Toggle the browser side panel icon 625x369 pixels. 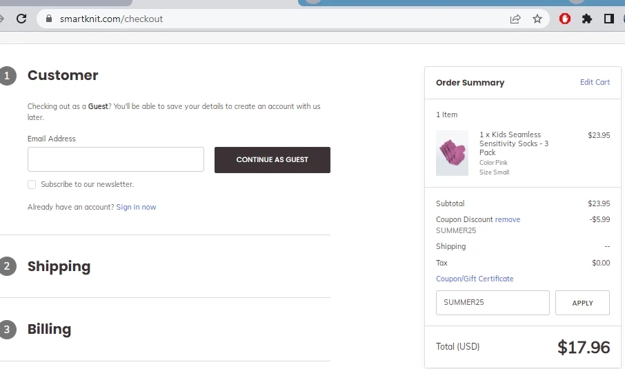click(x=608, y=19)
